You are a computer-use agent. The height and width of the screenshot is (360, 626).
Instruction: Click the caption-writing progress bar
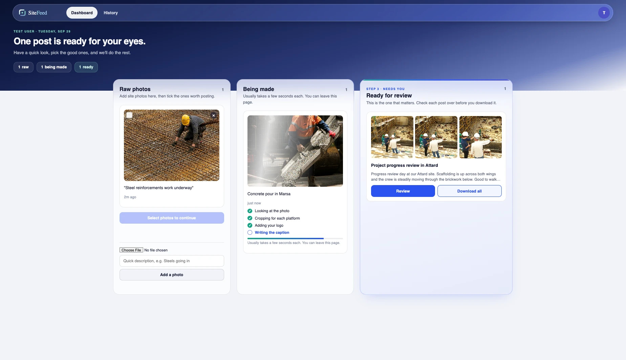[x=295, y=239]
